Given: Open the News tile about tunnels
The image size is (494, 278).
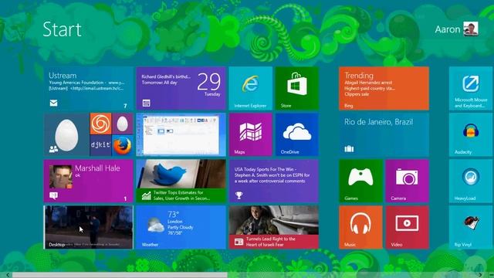Looking at the screenshot, I should 273,227.
